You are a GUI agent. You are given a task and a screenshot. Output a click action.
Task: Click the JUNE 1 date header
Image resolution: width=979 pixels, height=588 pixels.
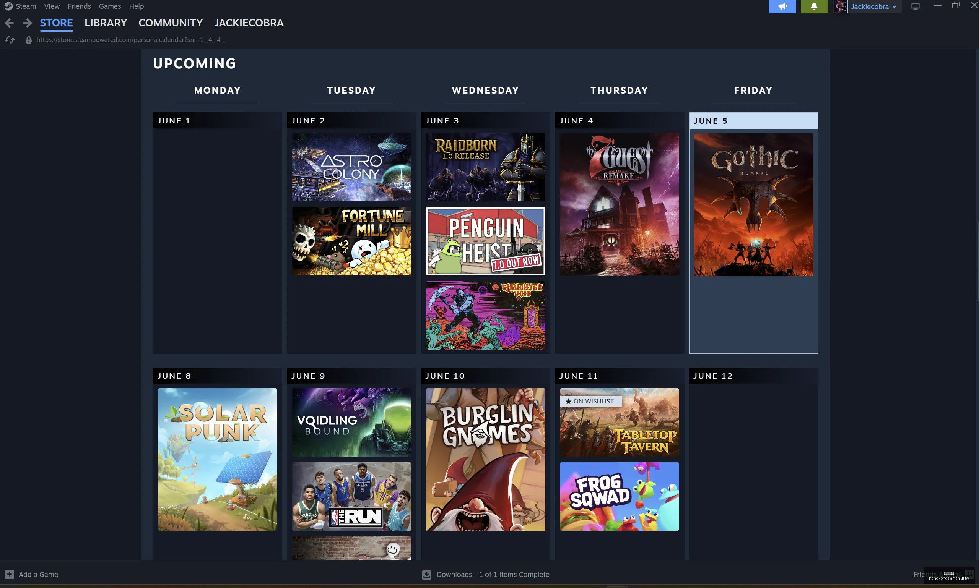click(x=218, y=120)
